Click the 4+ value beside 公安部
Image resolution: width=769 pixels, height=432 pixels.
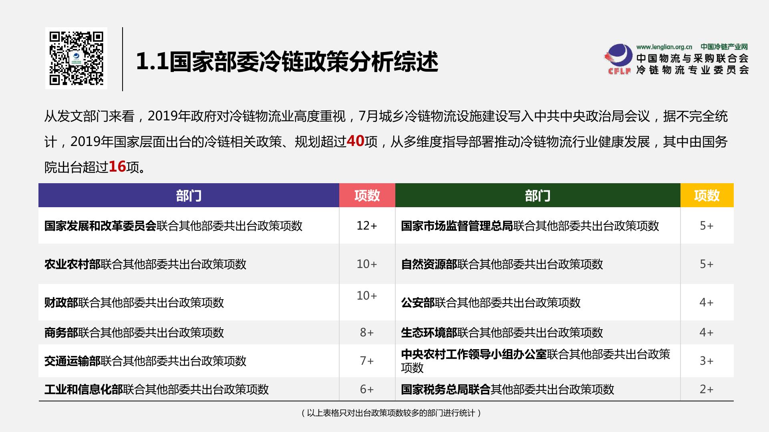click(707, 302)
